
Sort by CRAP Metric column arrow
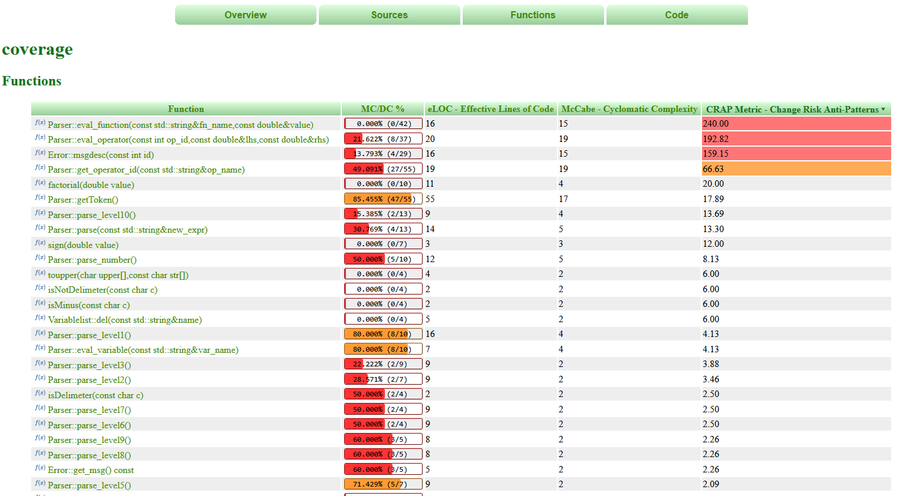tap(883, 110)
